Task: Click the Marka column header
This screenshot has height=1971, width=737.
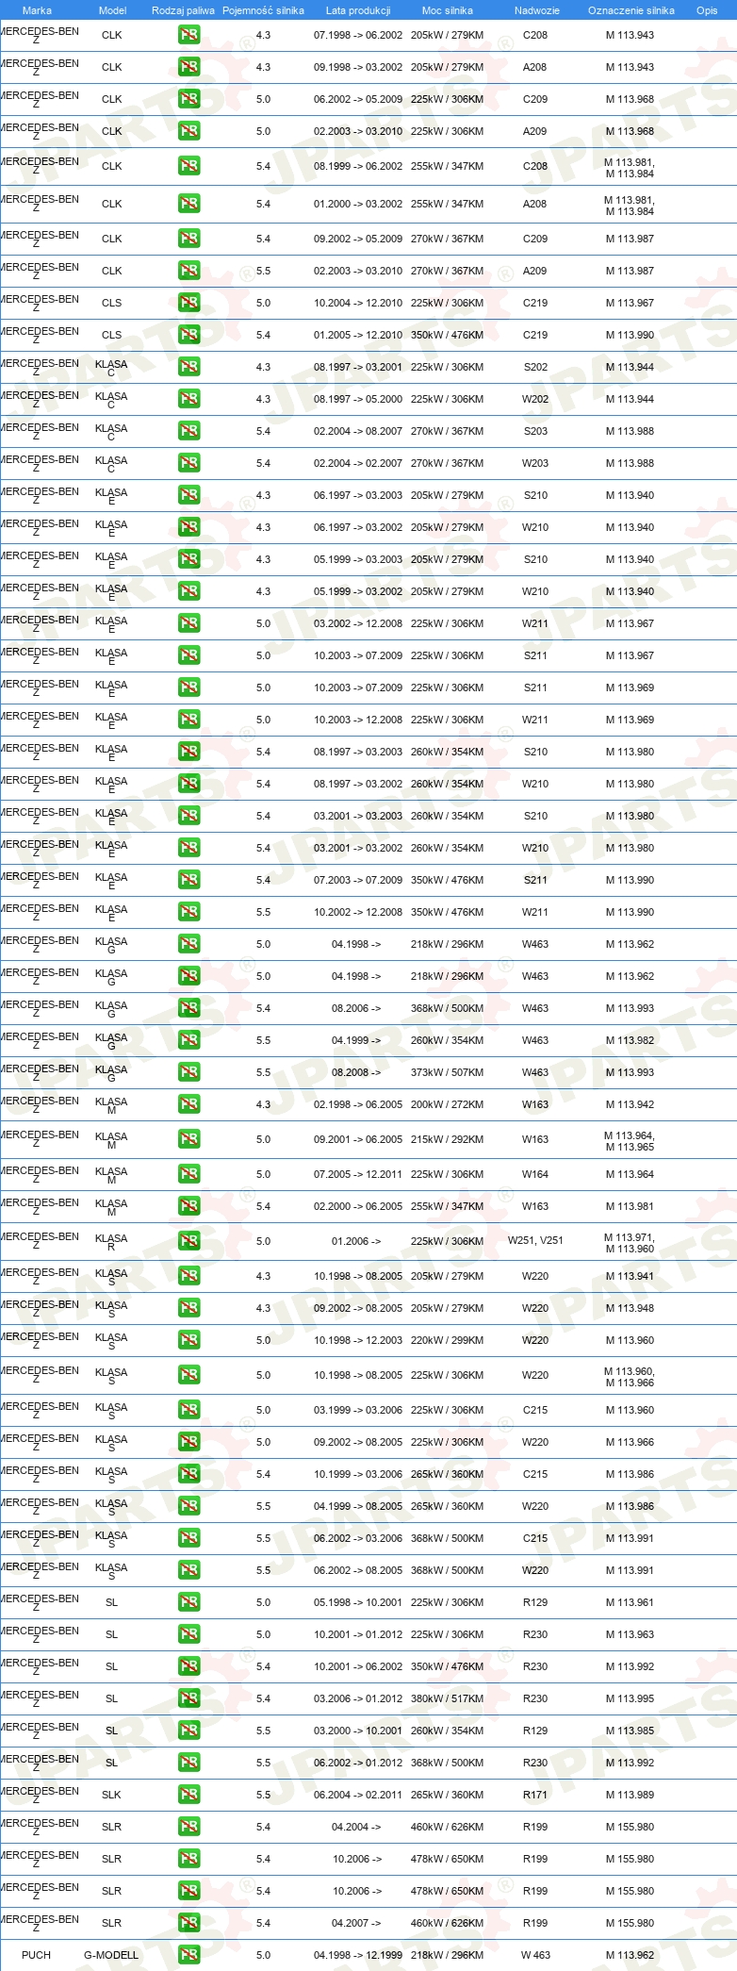Action: coord(37,10)
